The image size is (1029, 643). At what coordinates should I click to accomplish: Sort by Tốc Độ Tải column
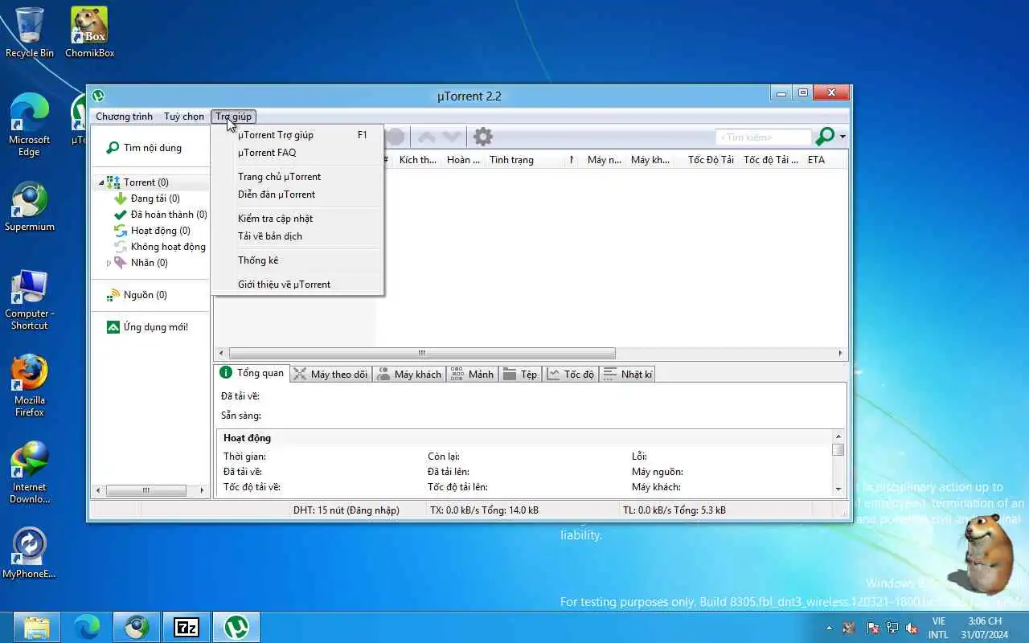[711, 160]
